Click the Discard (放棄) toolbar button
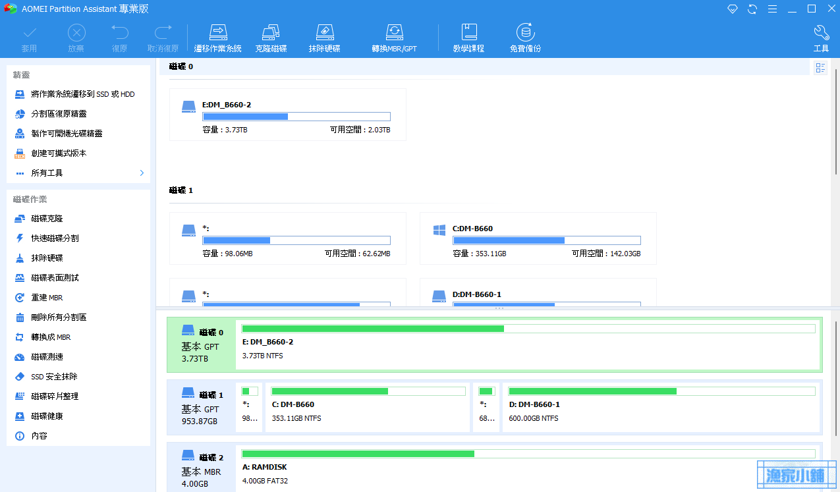The width and height of the screenshot is (840, 492). (x=76, y=38)
